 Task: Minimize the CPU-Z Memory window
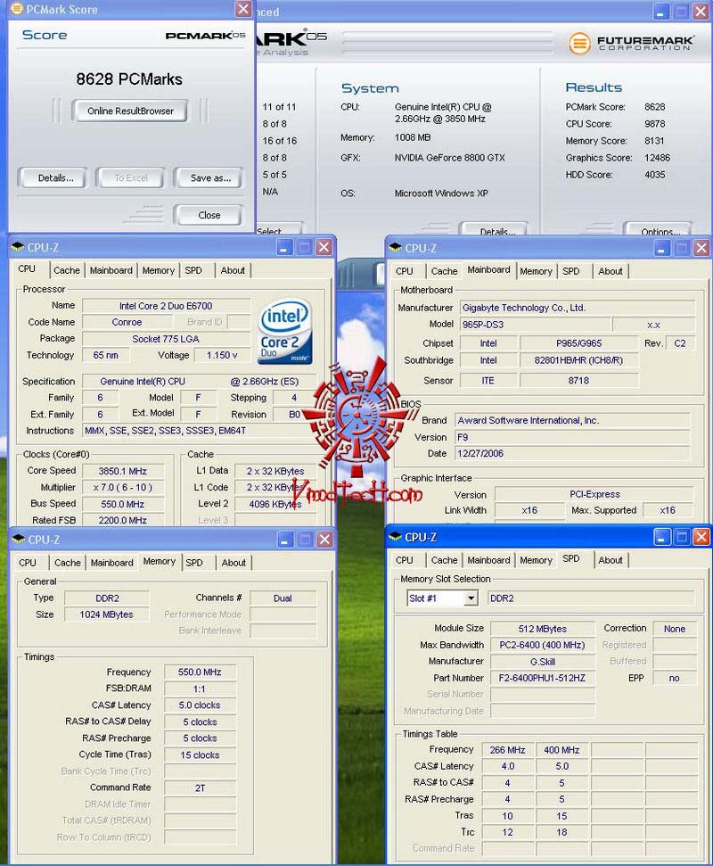(285, 540)
